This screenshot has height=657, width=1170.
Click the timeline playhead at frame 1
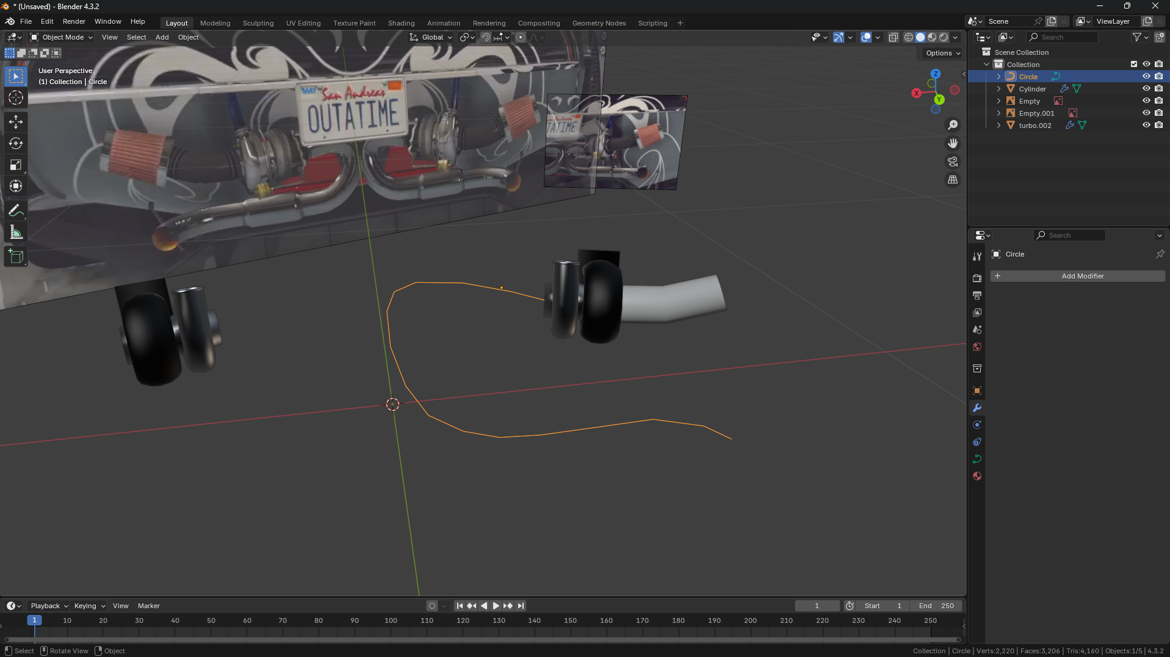point(34,620)
